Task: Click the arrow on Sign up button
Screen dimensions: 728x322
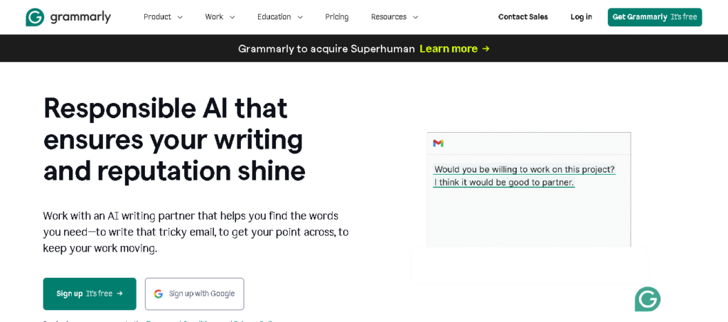Action: [120, 294]
